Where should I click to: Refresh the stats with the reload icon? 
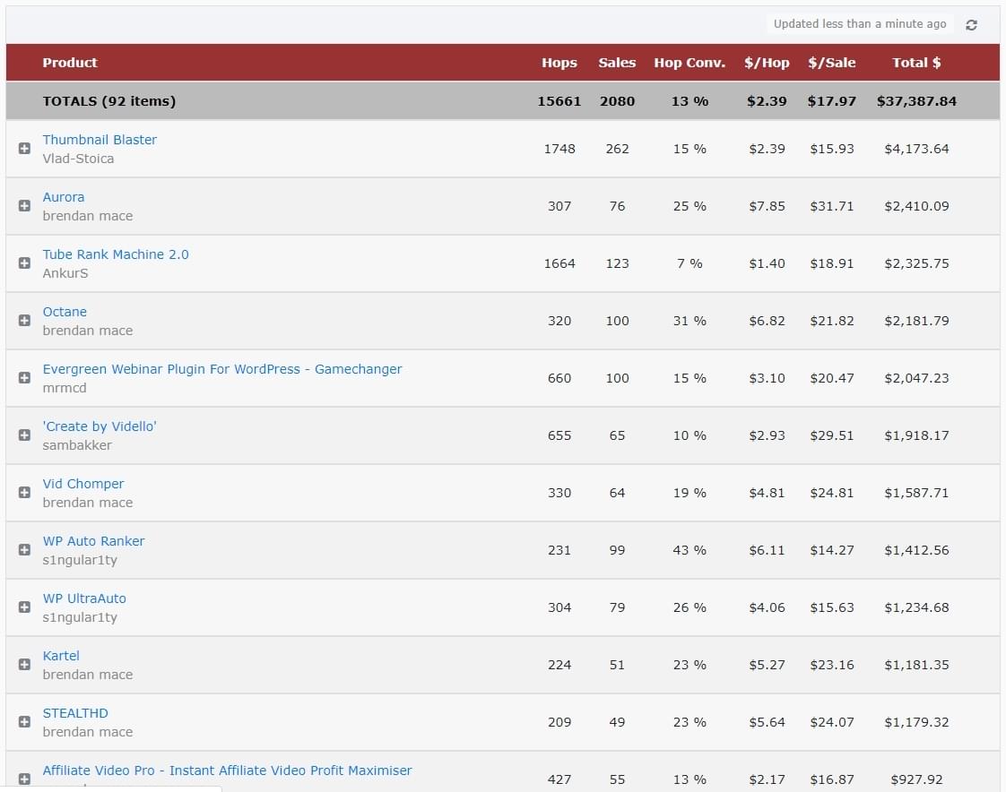(x=971, y=24)
